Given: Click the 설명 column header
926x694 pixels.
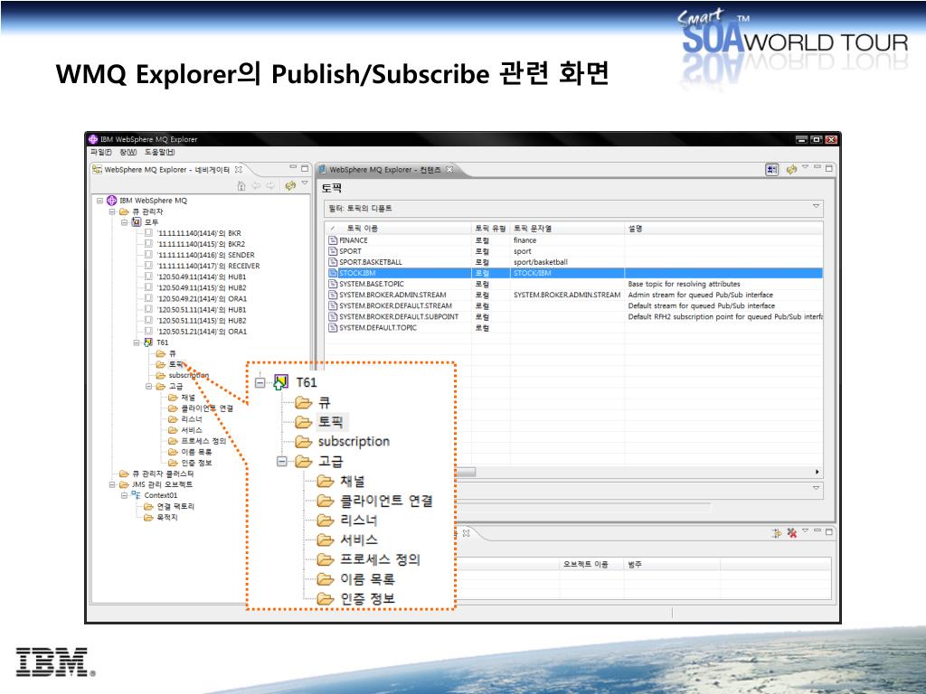Looking at the screenshot, I should coord(723,229).
